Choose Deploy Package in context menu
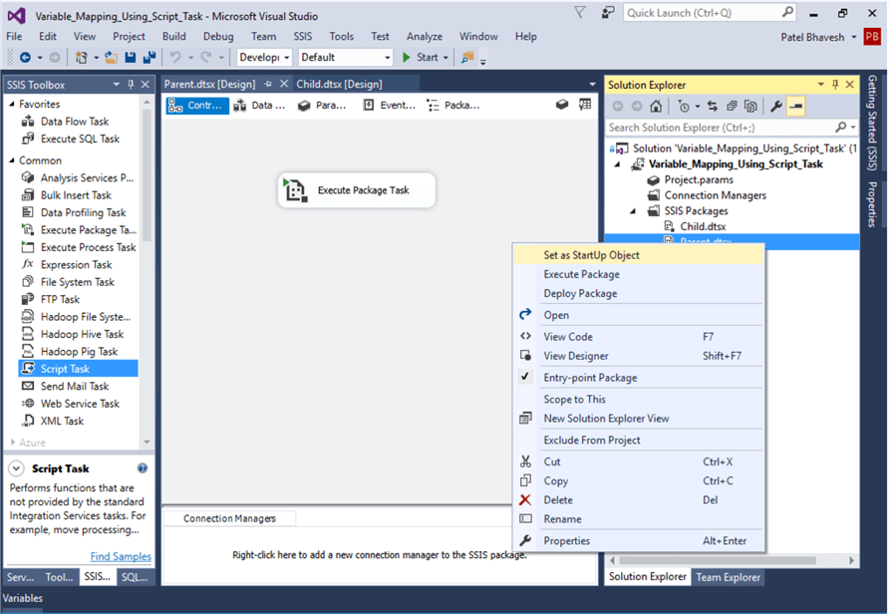The image size is (889, 614). pyautogui.click(x=639, y=294)
